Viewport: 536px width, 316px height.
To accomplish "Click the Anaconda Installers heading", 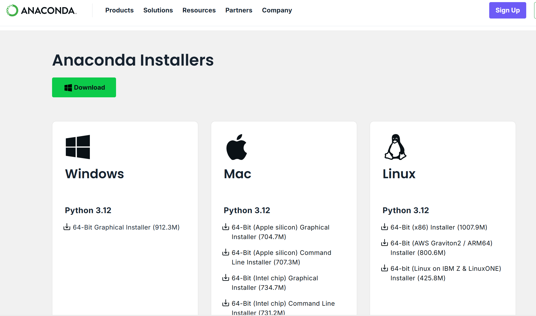I will coord(133,60).
